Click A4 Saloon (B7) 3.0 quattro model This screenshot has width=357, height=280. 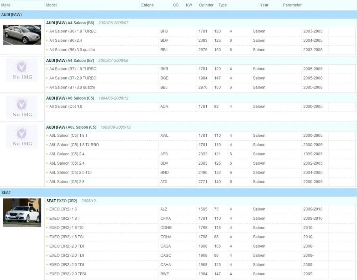(72, 87)
